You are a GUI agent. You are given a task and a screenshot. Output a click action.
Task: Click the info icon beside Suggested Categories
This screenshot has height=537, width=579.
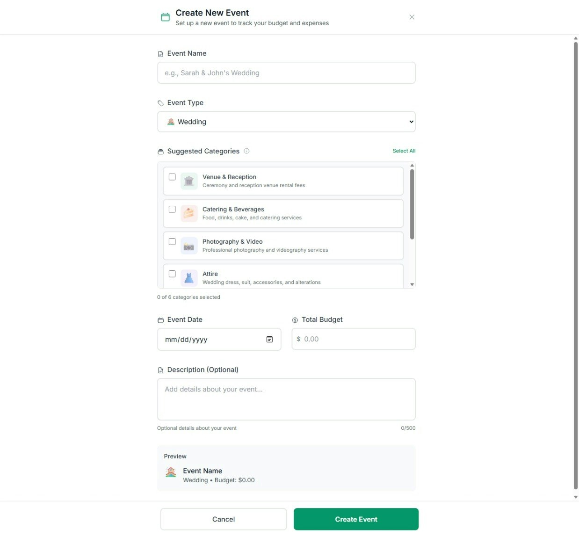click(246, 151)
